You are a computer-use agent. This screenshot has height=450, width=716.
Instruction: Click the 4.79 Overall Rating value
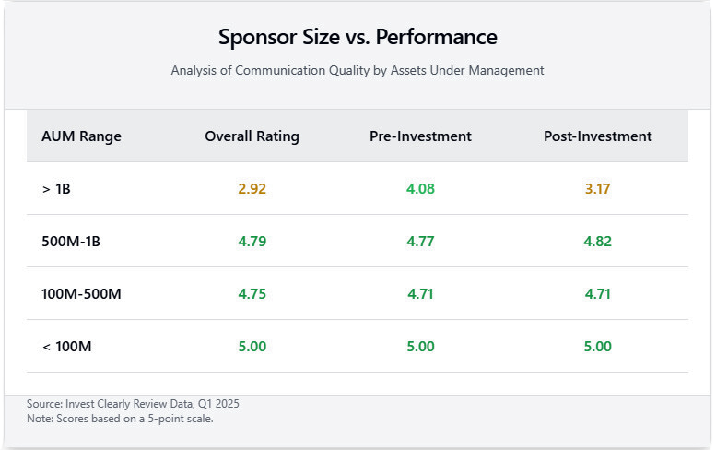252,242
